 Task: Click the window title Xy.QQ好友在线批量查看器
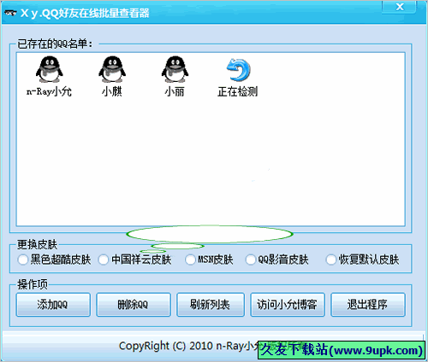coord(85,14)
